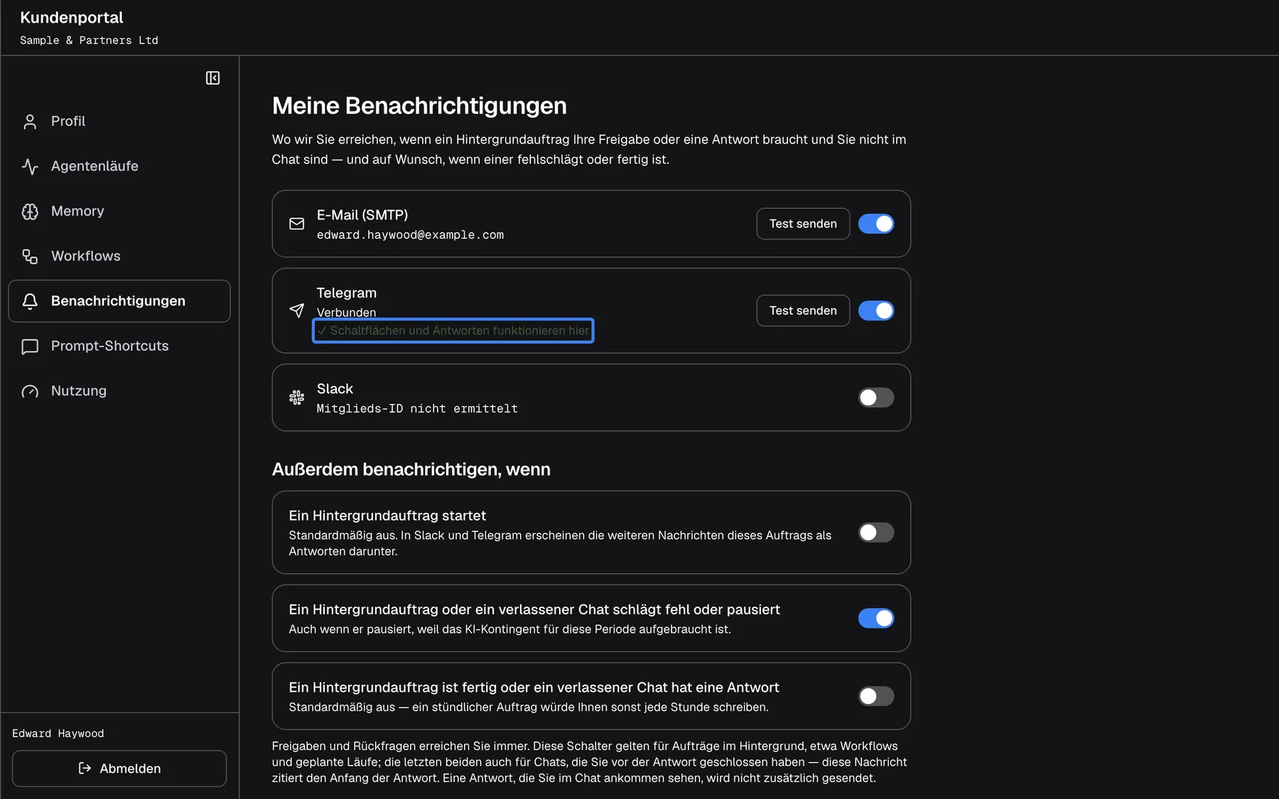Click Schaltflächen und Antworten funktionieren hier note
Image resolution: width=1279 pixels, height=799 pixels.
pyautogui.click(x=453, y=331)
